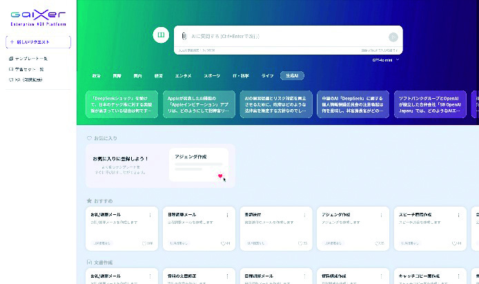Open the 知識拡張 sidebar entry
Viewport: 479px width, 284px height.
(26, 79)
